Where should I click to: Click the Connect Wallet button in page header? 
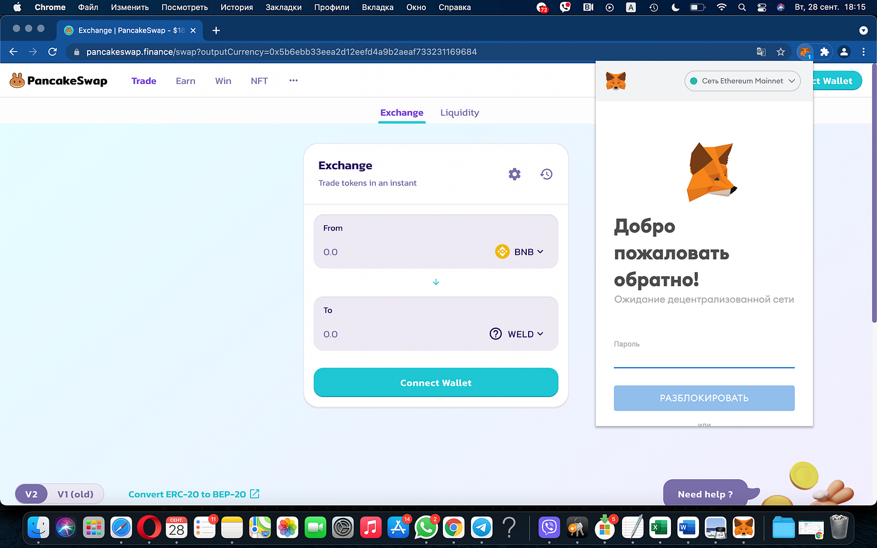pyautogui.click(x=838, y=81)
